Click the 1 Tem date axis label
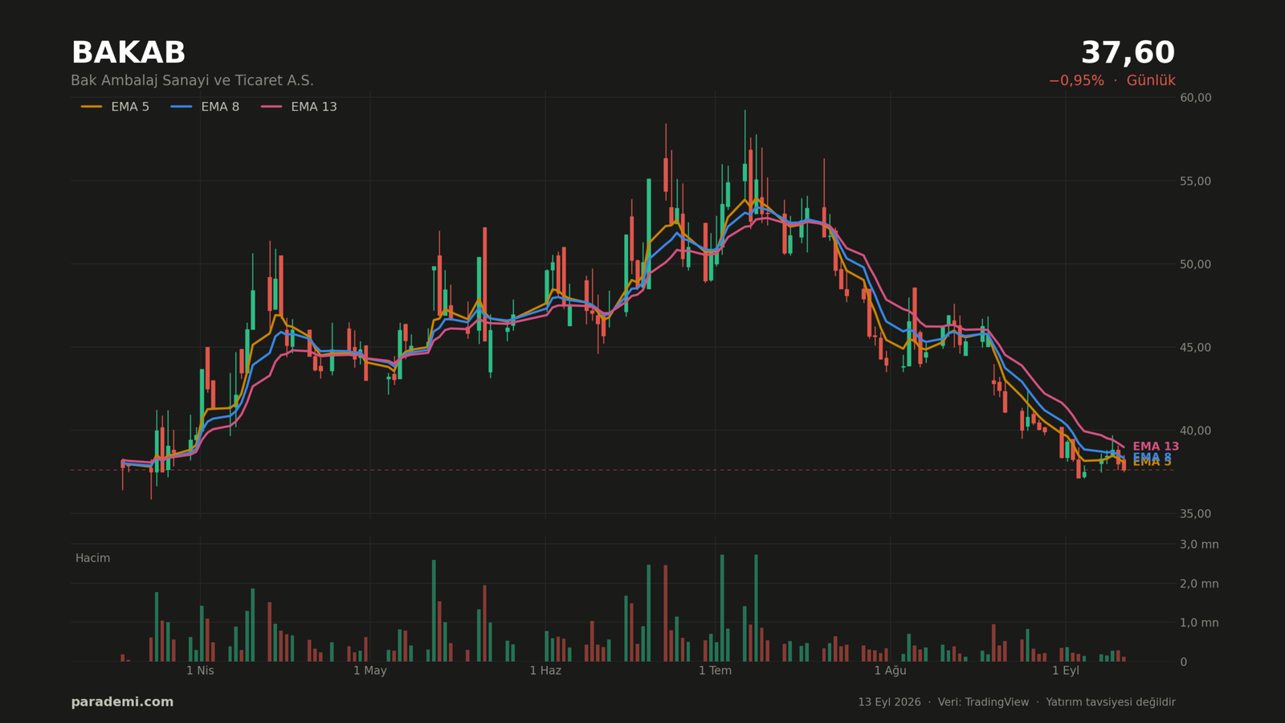Viewport: 1285px width, 723px height. [715, 671]
